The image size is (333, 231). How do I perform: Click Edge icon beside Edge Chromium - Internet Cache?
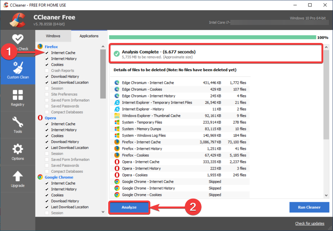pyautogui.click(x=117, y=83)
